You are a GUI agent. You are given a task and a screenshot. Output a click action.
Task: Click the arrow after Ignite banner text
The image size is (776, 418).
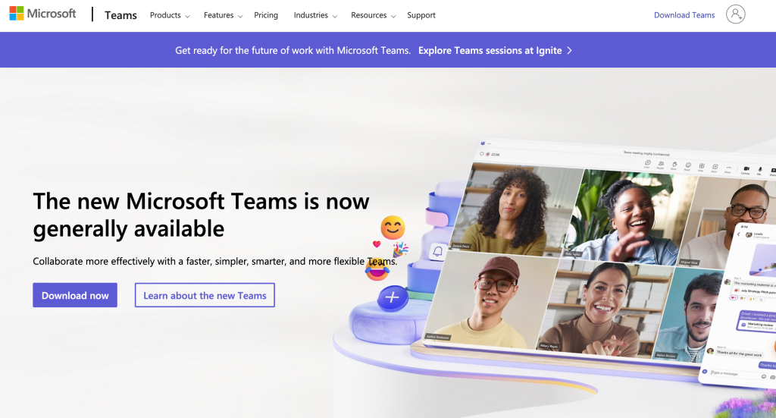tap(569, 51)
